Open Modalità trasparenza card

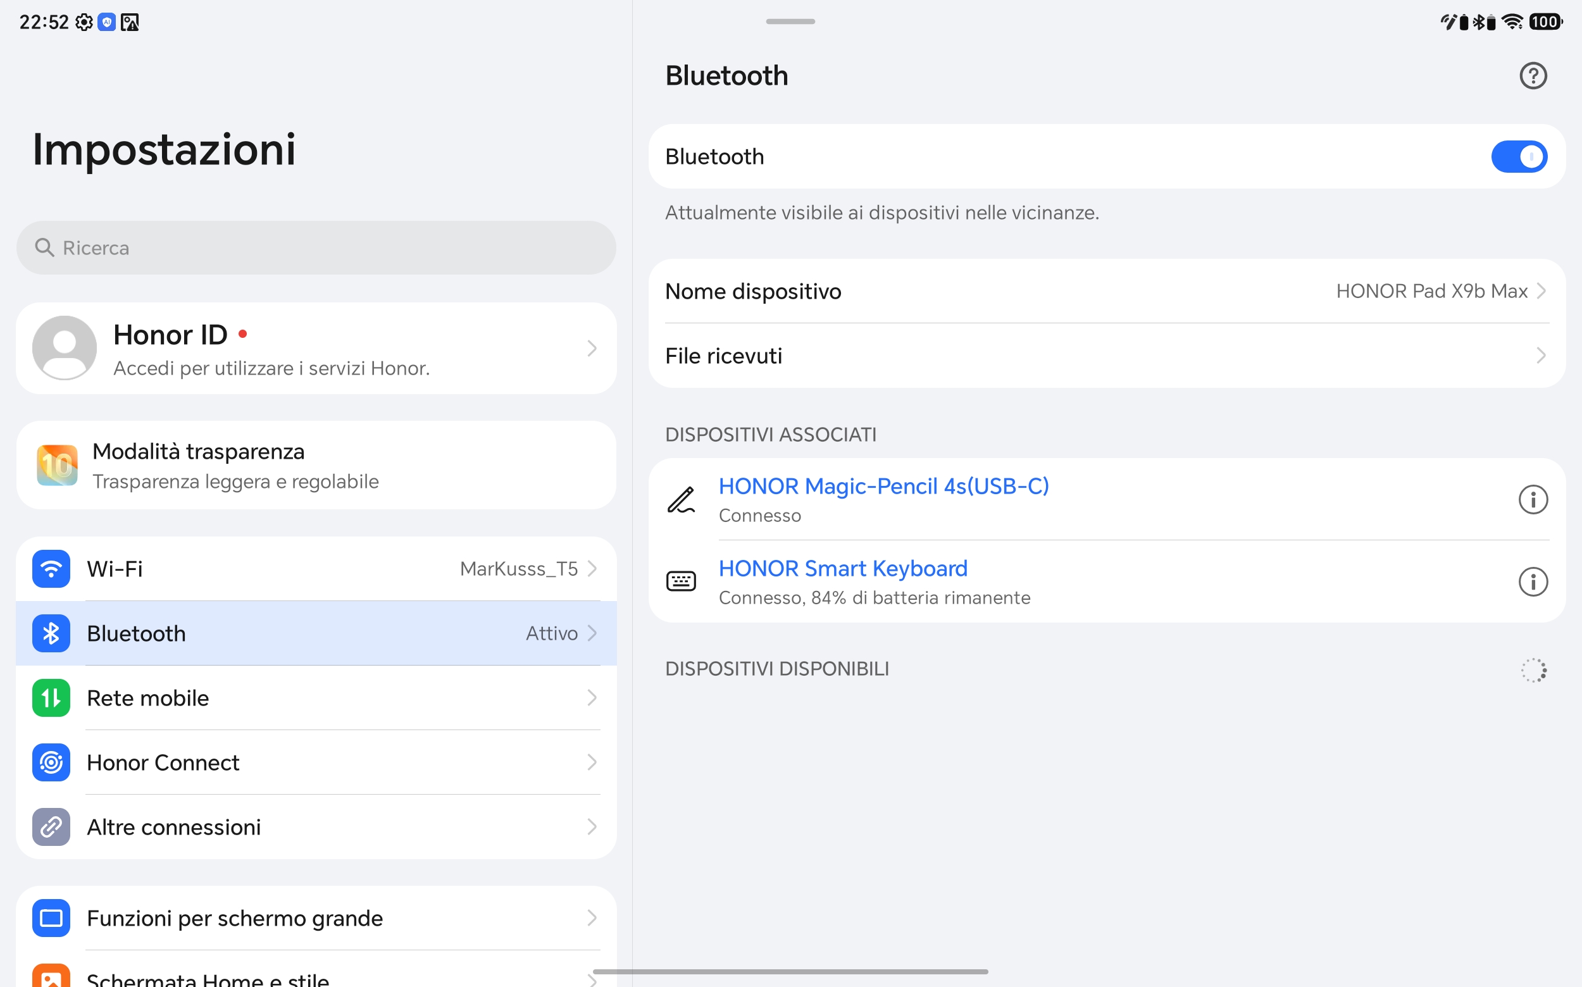tap(316, 466)
